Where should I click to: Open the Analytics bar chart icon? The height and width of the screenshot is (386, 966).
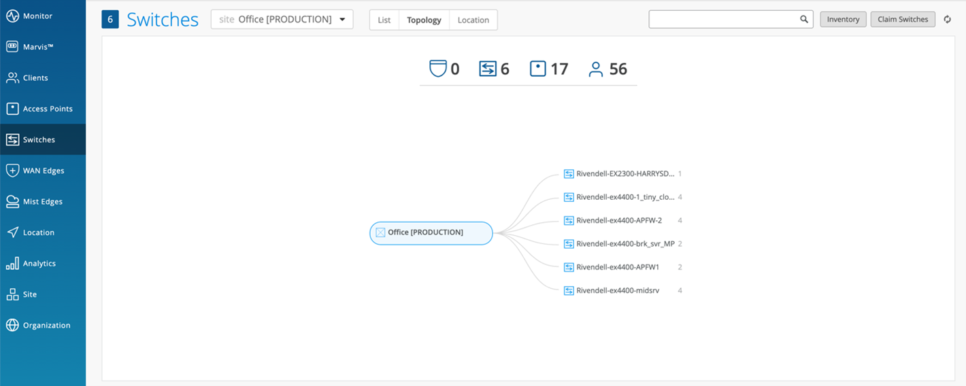tap(12, 264)
